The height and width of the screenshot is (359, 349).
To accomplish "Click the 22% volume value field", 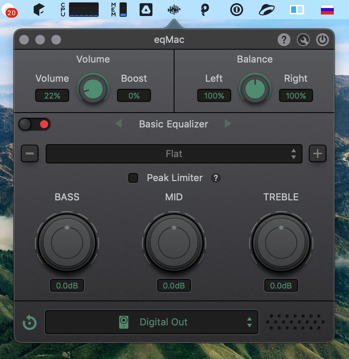I will [52, 95].
